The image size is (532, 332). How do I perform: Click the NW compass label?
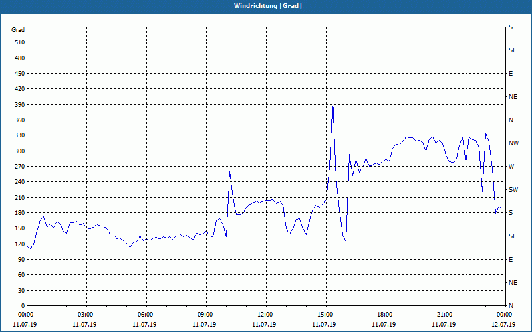click(x=514, y=143)
